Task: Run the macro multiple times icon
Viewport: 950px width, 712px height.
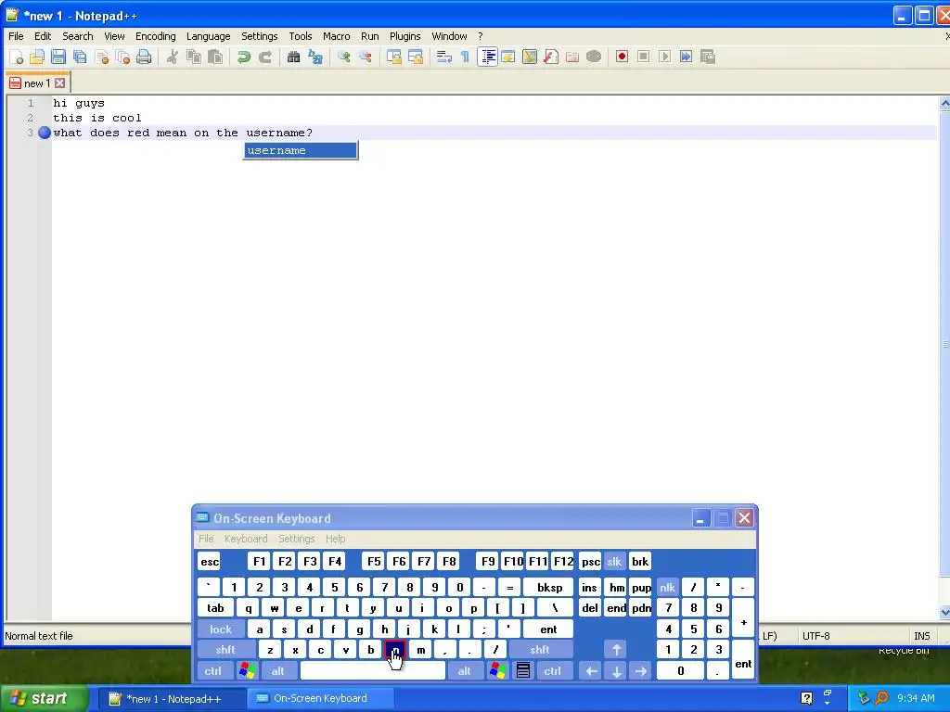Action: [x=686, y=57]
